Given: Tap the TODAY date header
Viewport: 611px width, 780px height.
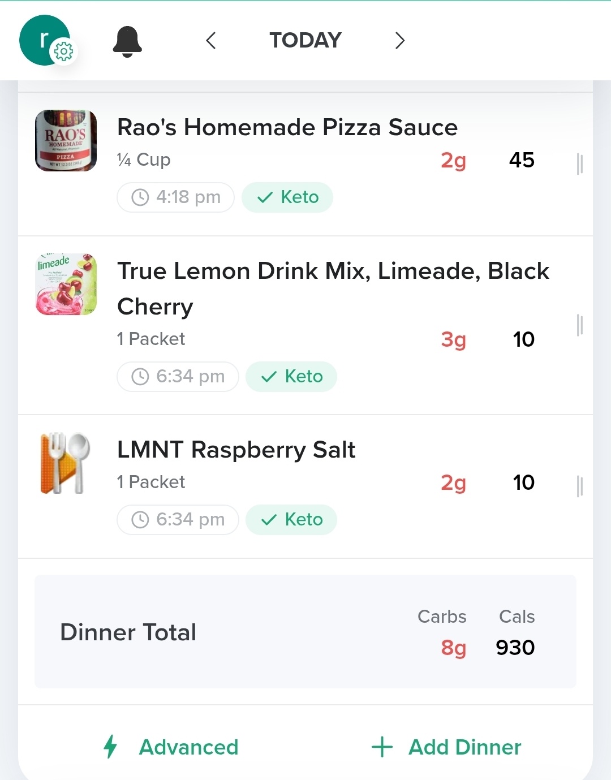Looking at the screenshot, I should (305, 40).
